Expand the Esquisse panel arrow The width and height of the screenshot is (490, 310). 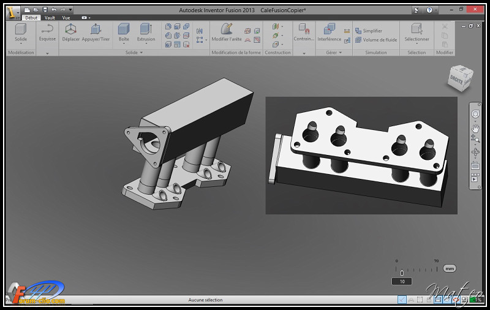(47, 53)
